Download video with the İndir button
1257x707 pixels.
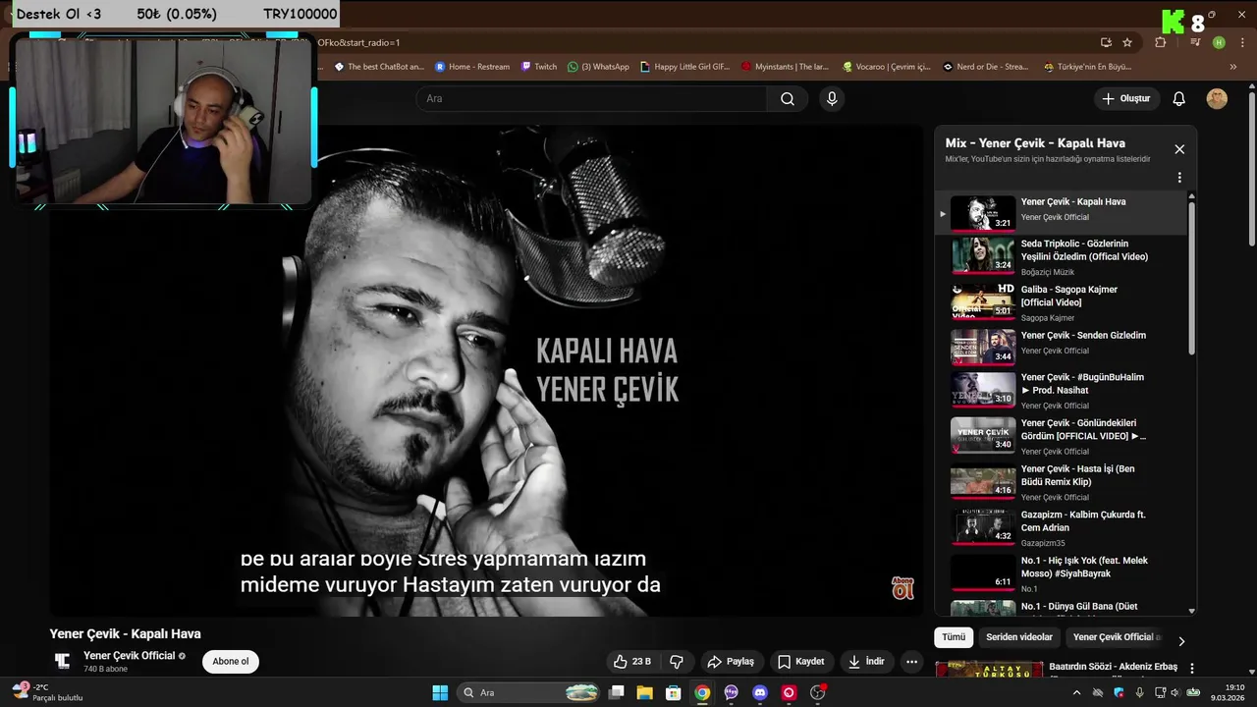[866, 662]
